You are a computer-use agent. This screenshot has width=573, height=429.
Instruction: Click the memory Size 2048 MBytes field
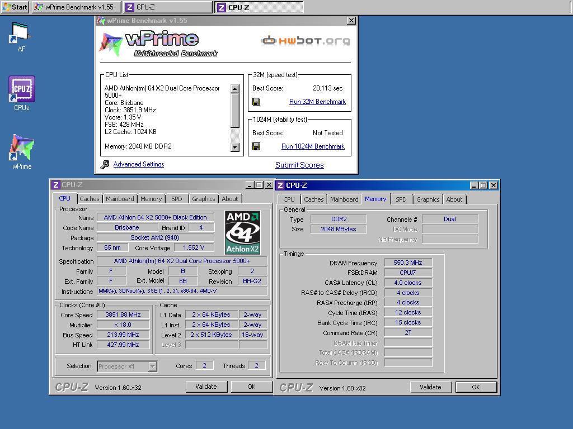pos(339,229)
